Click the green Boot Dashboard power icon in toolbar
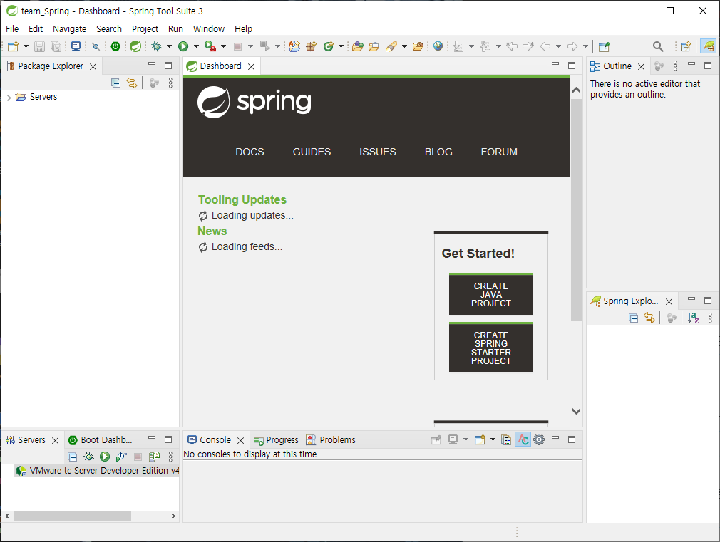720x542 pixels. (115, 46)
